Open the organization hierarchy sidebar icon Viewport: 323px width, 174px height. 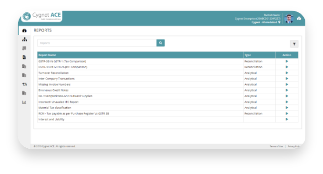click(24, 40)
